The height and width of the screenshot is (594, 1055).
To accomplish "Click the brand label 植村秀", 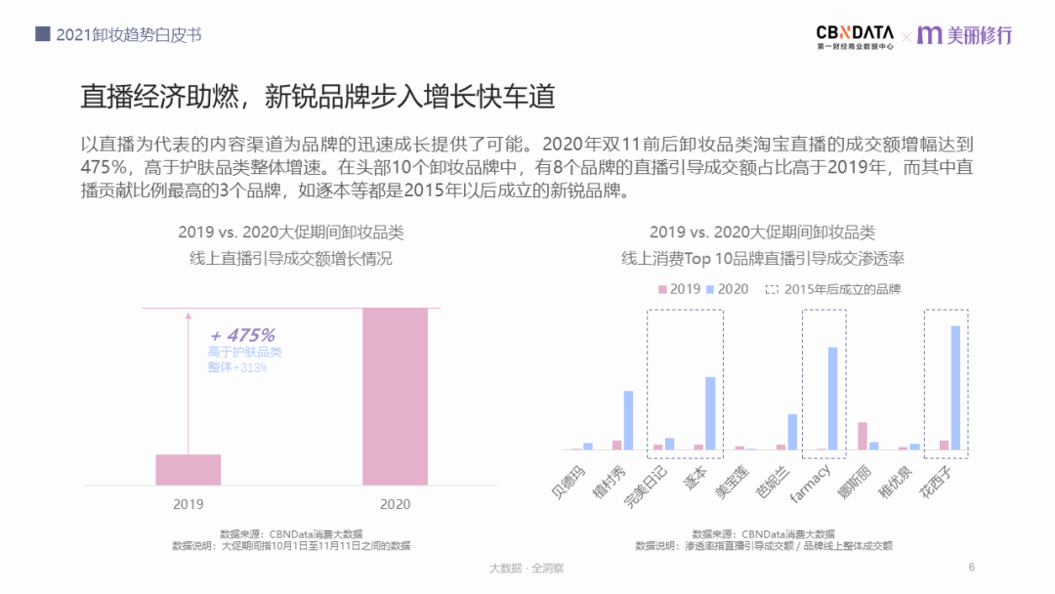I will point(609,482).
